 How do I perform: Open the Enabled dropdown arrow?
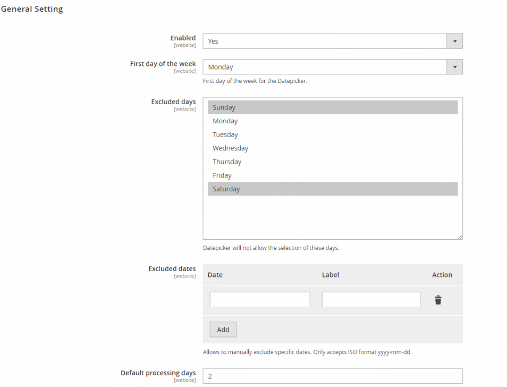[x=454, y=41]
